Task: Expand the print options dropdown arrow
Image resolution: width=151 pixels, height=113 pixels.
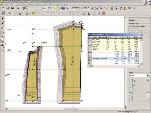Action: (21, 8)
